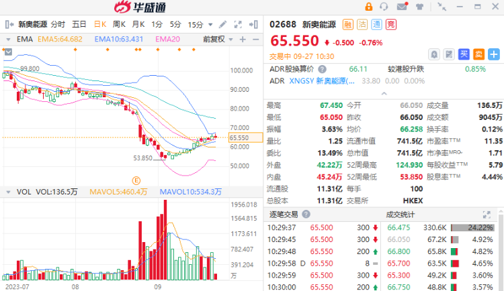Click the stock code 02688
The height and width of the screenshot is (291, 504).
[283, 24]
